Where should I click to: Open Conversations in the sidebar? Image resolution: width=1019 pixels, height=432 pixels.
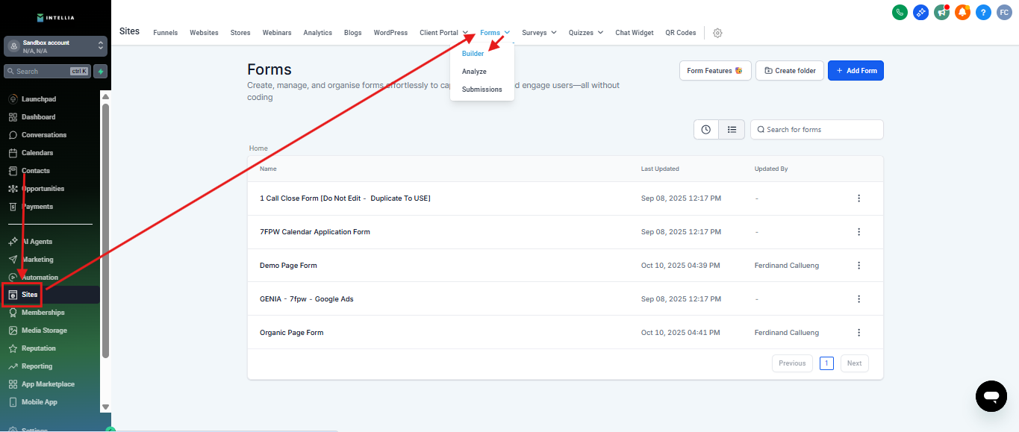(43, 135)
